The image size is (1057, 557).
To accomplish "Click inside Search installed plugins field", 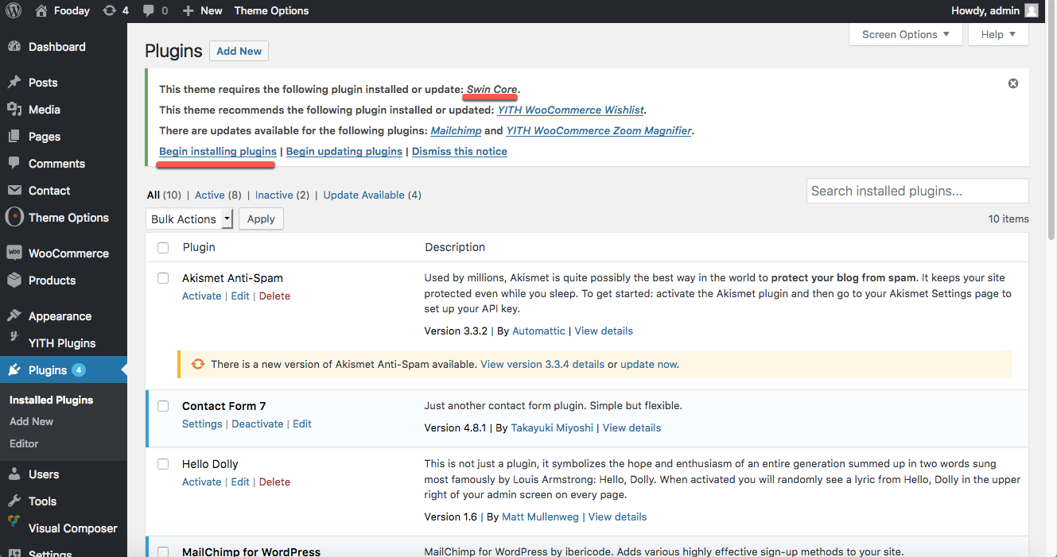I will point(918,191).
